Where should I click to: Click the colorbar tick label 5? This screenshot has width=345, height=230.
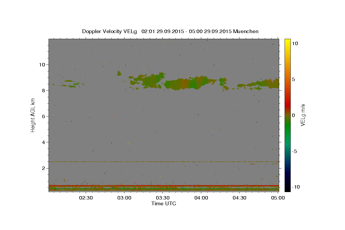tap(293, 79)
